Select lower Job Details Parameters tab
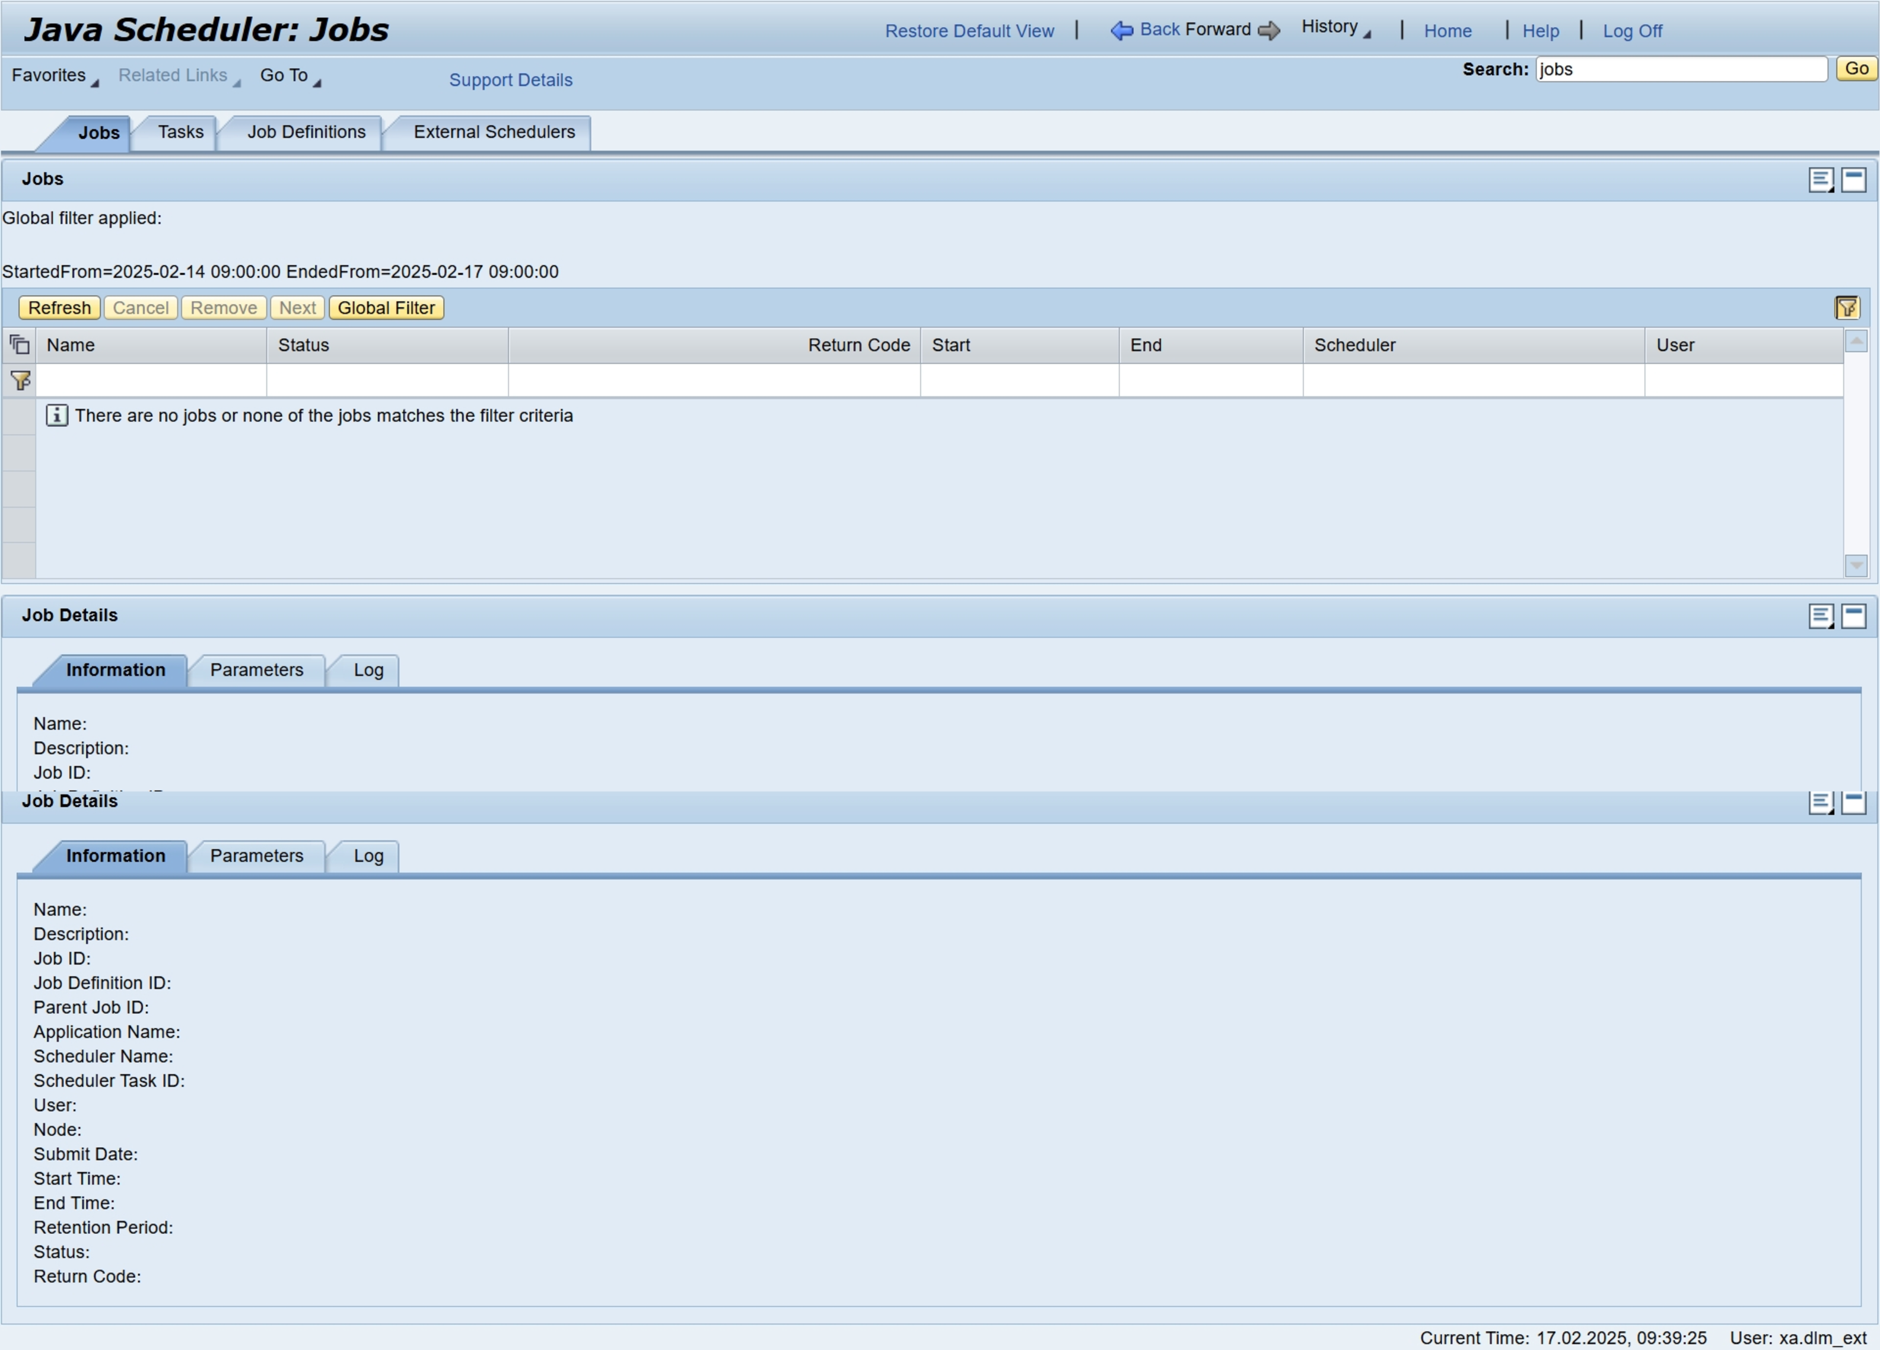The height and width of the screenshot is (1350, 1880). [x=257, y=856]
